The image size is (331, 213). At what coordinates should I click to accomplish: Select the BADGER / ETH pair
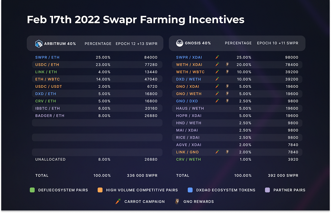point(50,116)
